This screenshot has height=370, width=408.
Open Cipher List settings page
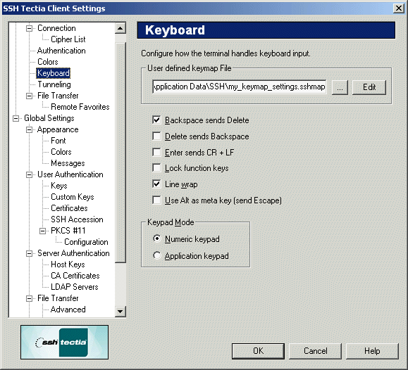(68, 39)
